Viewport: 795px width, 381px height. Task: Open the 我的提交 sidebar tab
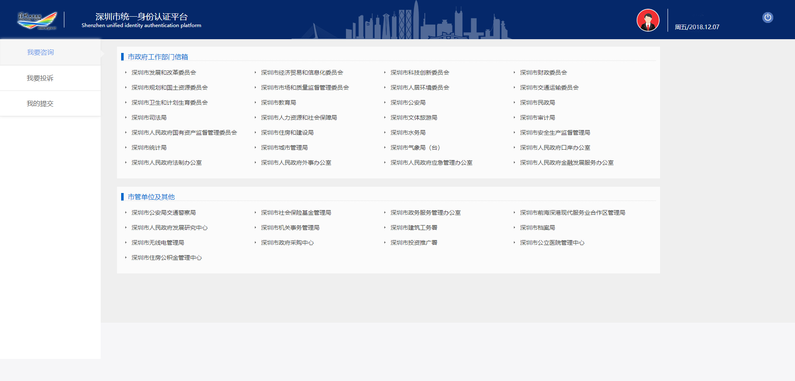(40, 104)
